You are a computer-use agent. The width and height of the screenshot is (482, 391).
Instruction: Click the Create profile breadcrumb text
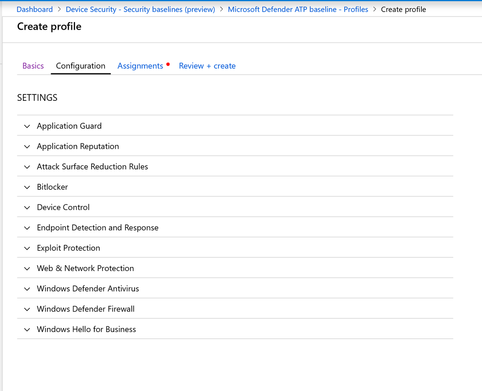(x=403, y=9)
